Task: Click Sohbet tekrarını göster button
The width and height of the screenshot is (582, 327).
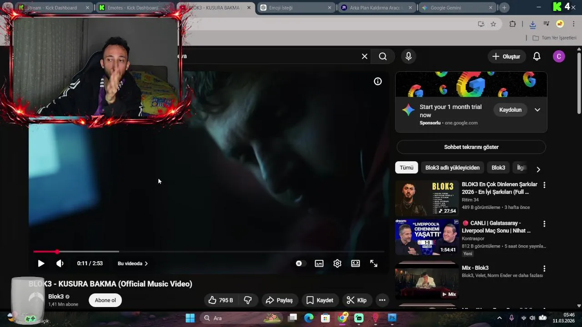Action: (x=471, y=147)
